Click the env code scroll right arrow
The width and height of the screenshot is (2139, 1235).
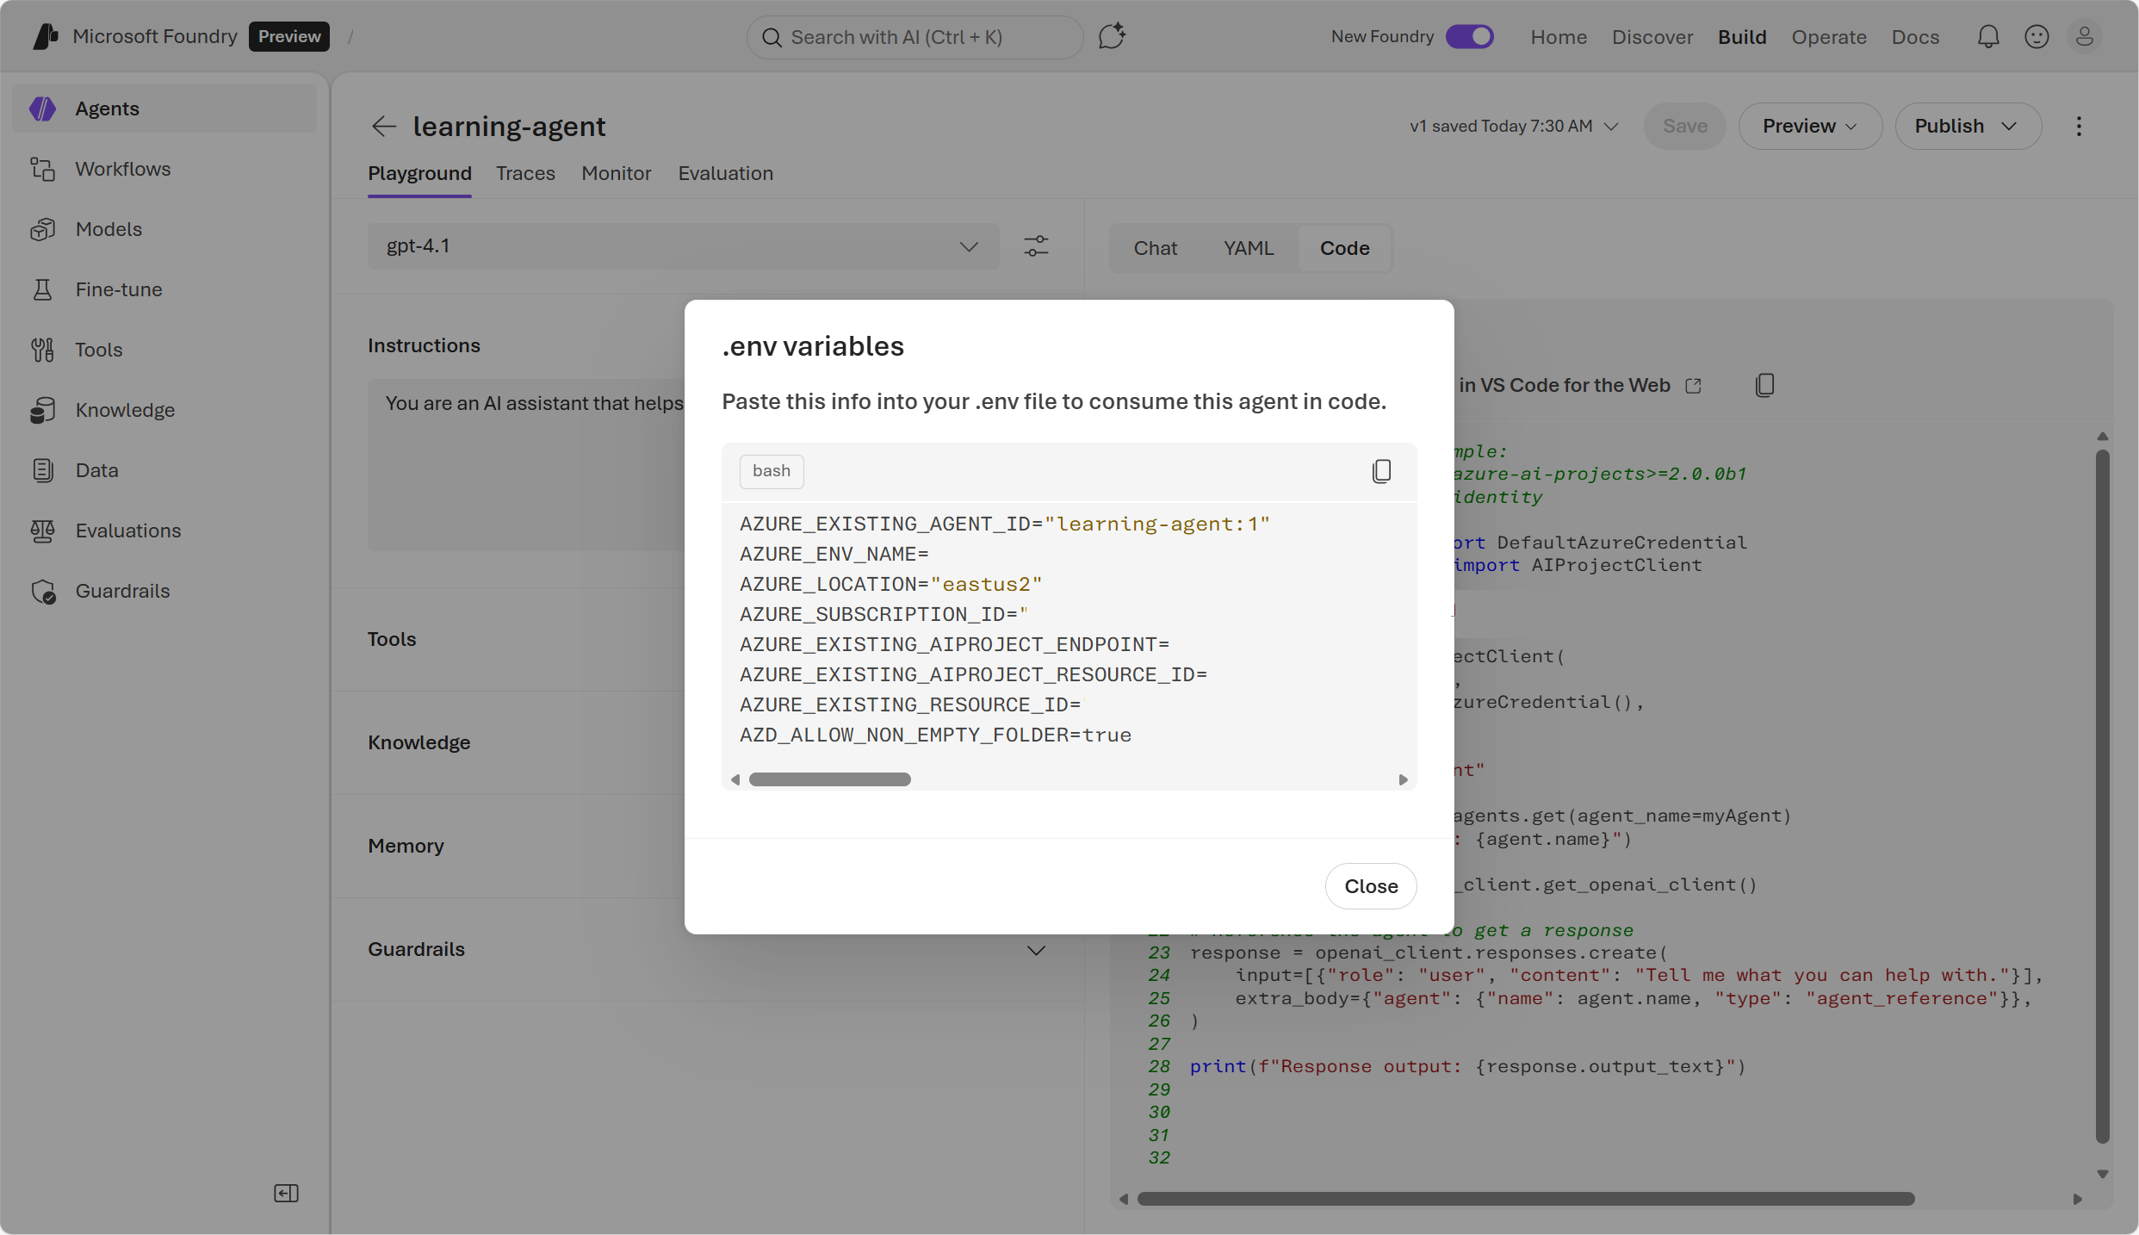1403,779
